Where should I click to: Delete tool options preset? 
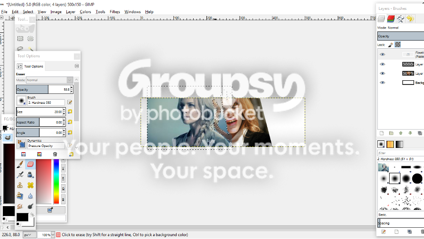(55, 154)
